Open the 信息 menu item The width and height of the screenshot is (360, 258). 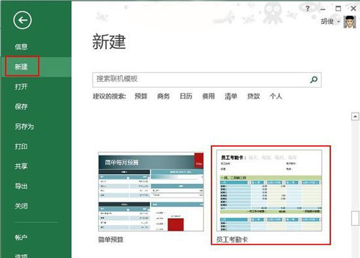(x=21, y=47)
